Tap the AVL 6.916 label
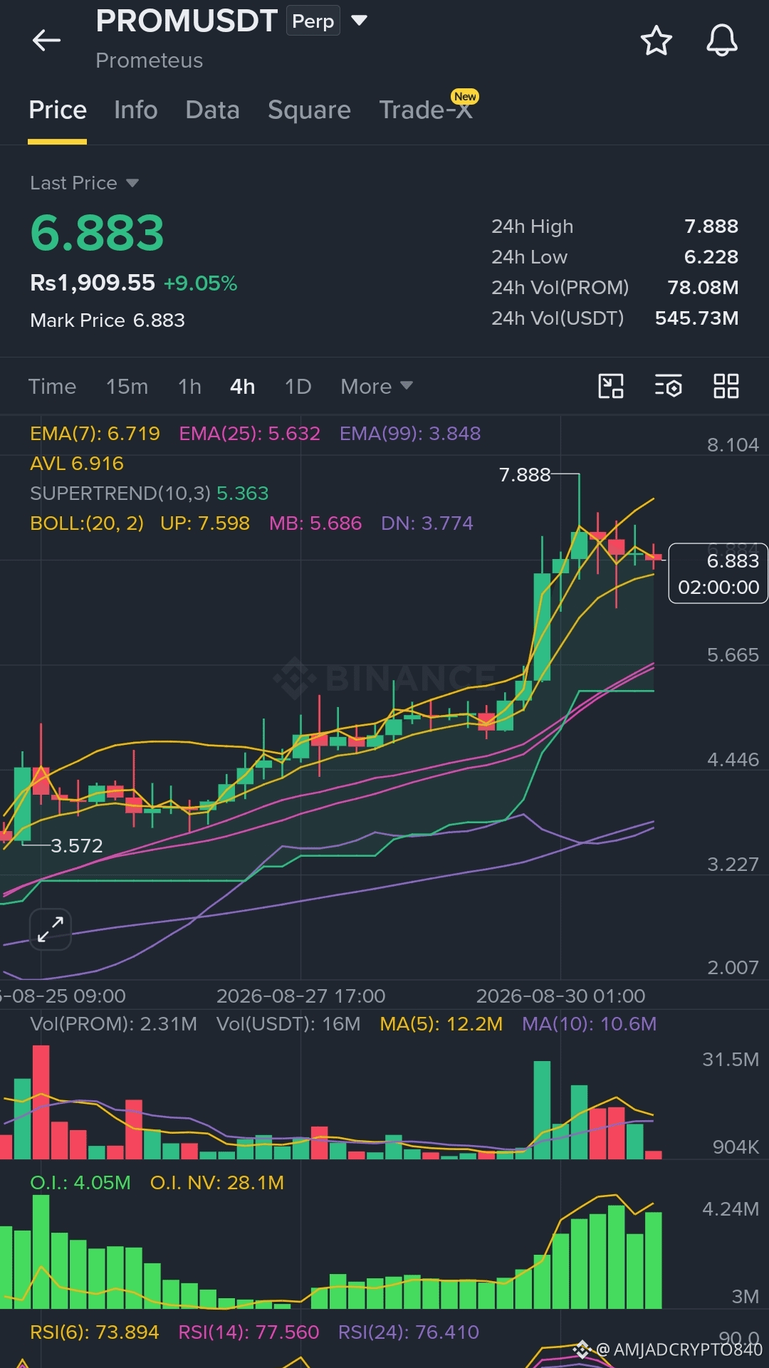The height and width of the screenshot is (1368, 769). pos(77,464)
